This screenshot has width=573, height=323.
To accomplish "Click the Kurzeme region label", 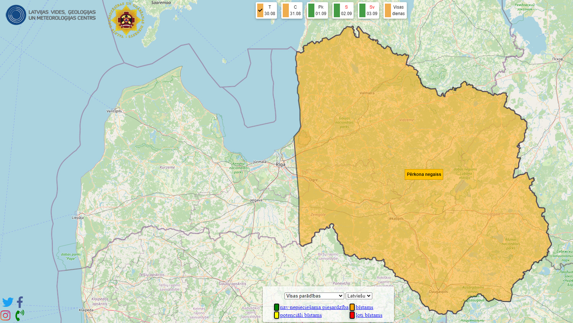I will [x=167, y=167].
